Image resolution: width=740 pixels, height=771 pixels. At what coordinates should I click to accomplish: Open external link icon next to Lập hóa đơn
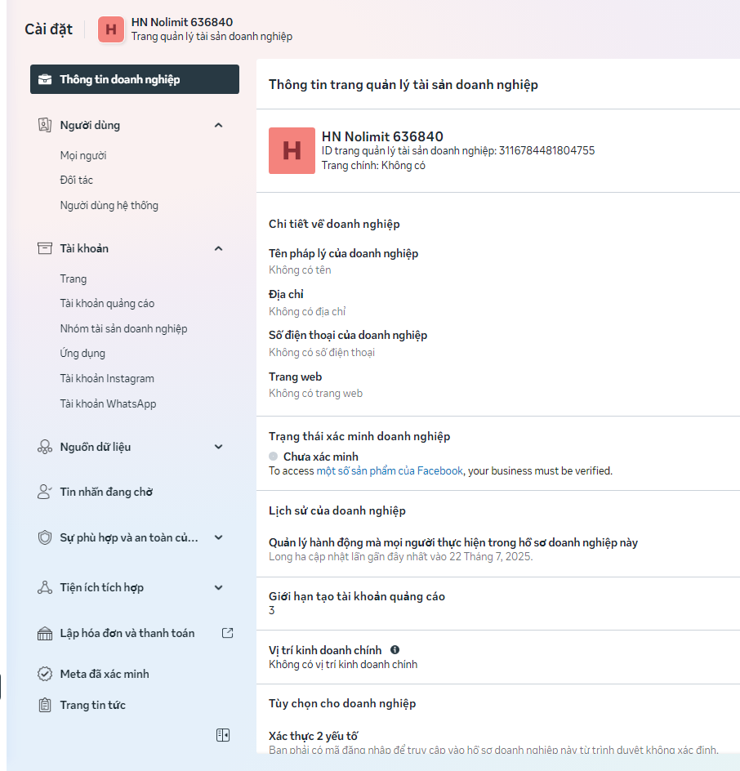pos(228,633)
